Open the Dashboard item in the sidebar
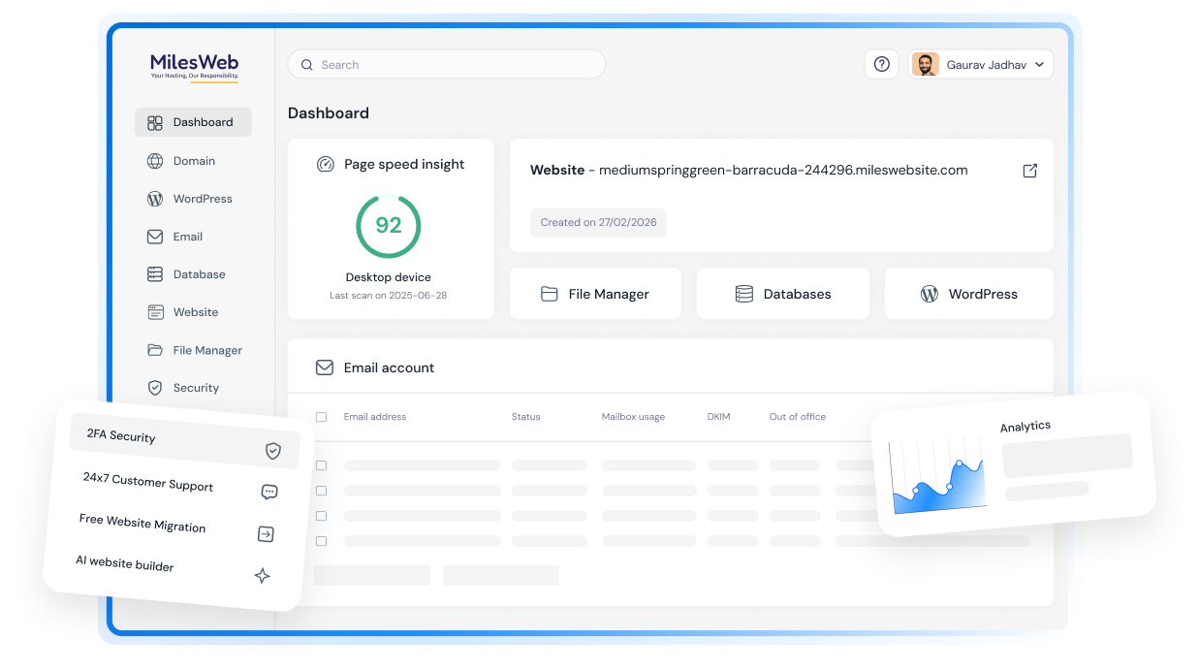Viewport: 1200px width, 670px height. tap(193, 122)
